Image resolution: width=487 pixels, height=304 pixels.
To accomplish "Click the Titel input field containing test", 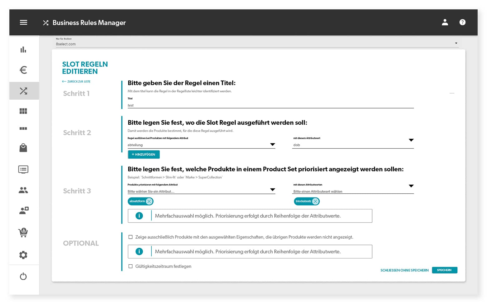I will [270, 105].
